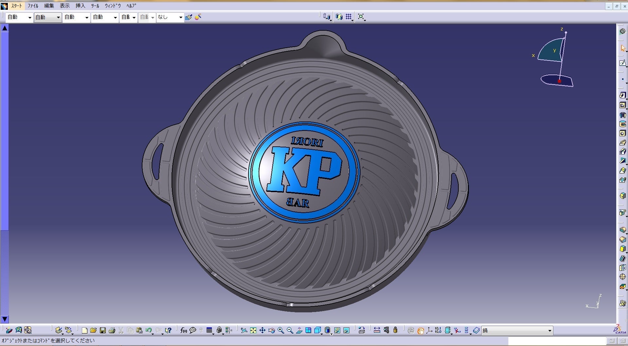The width and height of the screenshot is (628, 346).
Task: Open the first 自動 dropdown
Action: pyautogui.click(x=29, y=17)
